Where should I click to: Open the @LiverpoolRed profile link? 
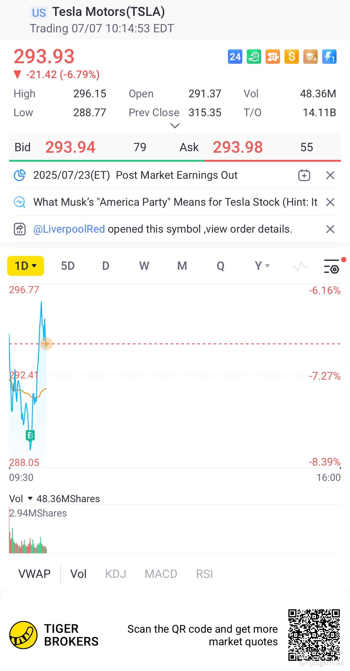pyautogui.click(x=69, y=229)
